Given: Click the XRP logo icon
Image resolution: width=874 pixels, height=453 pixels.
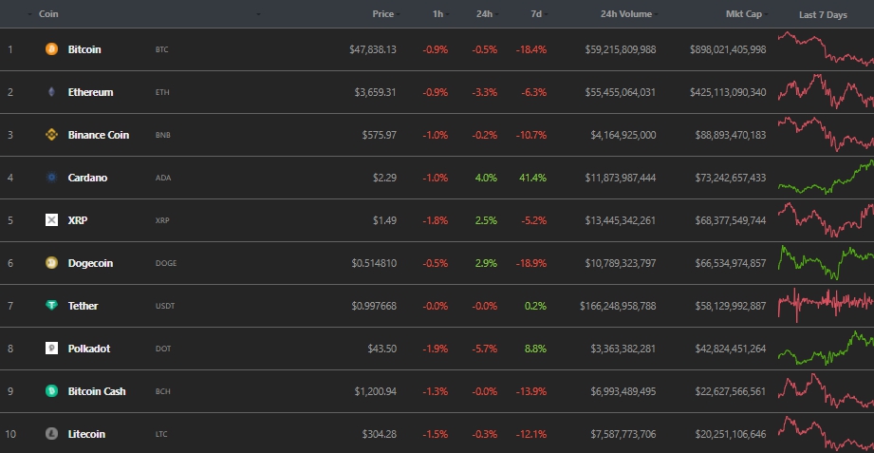Looking at the screenshot, I should pos(51,220).
